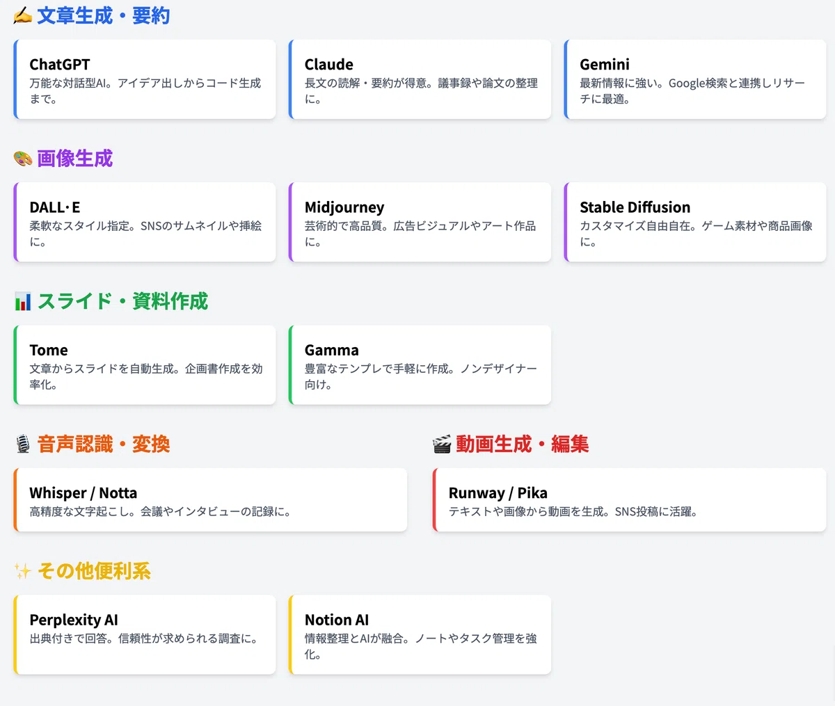Click Gamma description 豊富なテンプレで手軽に作成 text
This screenshot has height=706, width=835.
[376, 369]
